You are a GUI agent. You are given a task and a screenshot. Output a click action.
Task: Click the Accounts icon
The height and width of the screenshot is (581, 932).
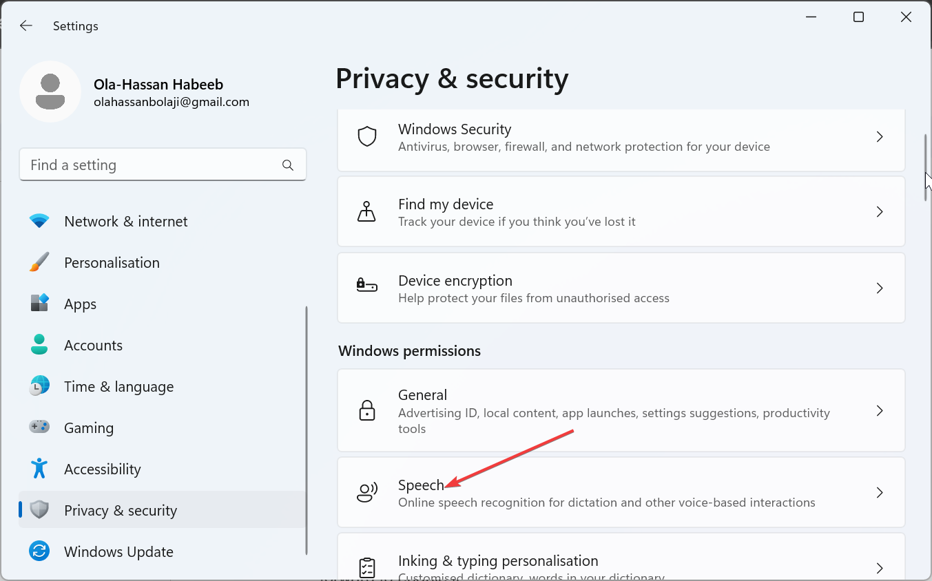pos(39,345)
